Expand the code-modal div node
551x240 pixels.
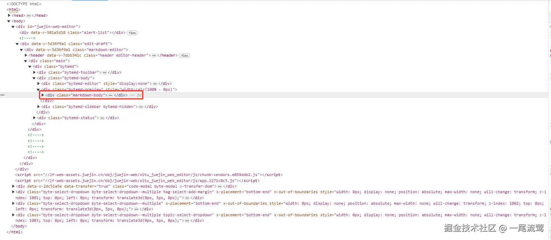click(x=13, y=186)
